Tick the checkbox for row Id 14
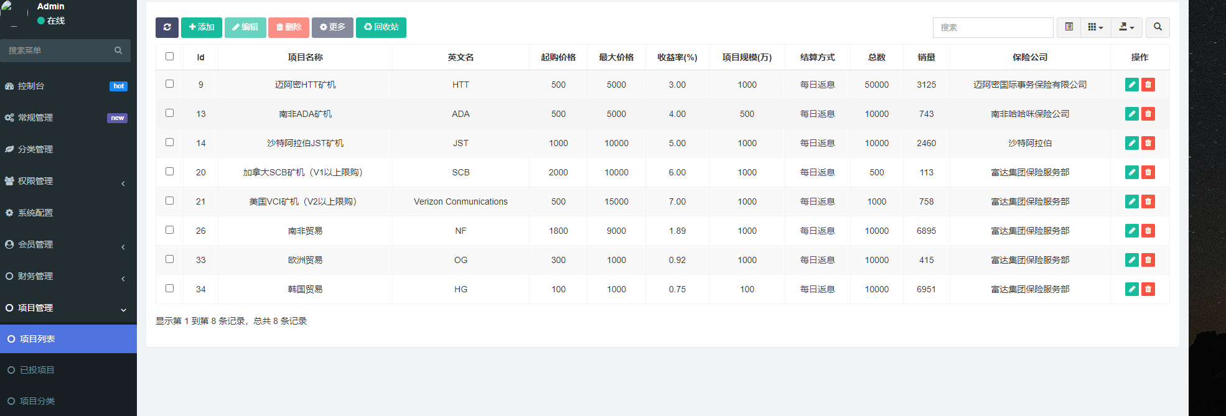This screenshot has height=416, width=1226. 169,142
